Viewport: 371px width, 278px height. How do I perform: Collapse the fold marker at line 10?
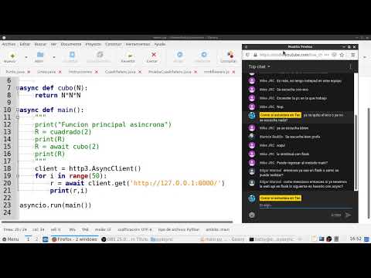click(x=18, y=110)
